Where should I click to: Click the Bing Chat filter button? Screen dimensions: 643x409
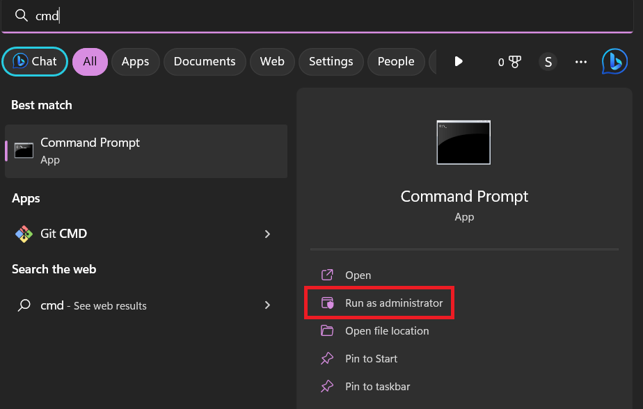pos(35,61)
